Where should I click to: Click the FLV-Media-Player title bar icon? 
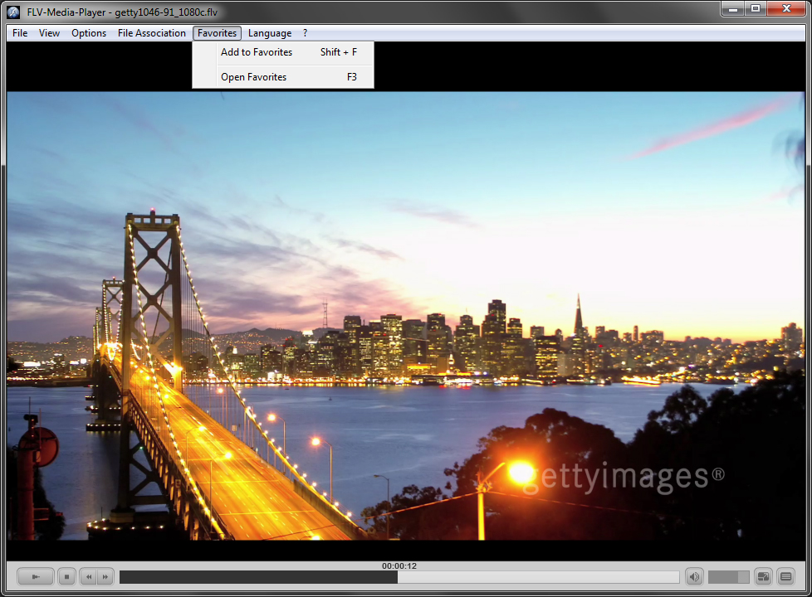point(13,12)
